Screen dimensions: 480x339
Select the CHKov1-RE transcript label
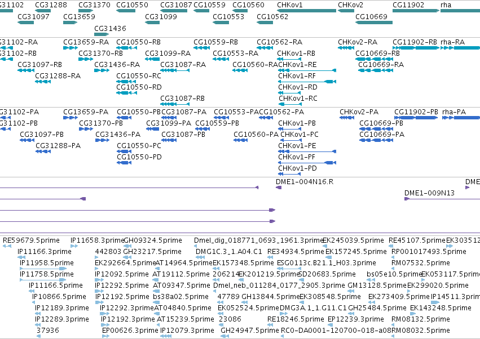pos(297,65)
